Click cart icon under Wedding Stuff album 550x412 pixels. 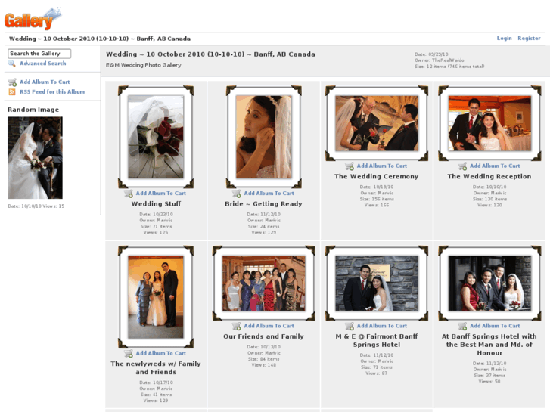129,194
